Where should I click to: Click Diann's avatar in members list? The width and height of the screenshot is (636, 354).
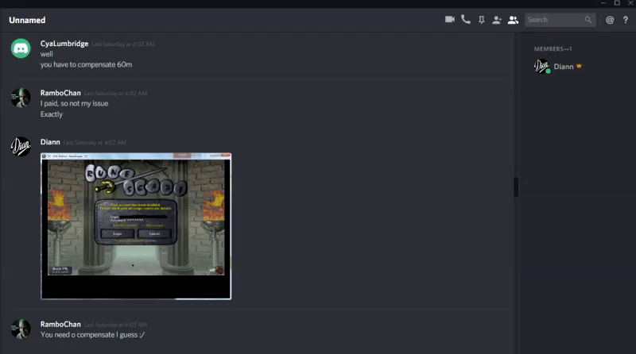[541, 67]
